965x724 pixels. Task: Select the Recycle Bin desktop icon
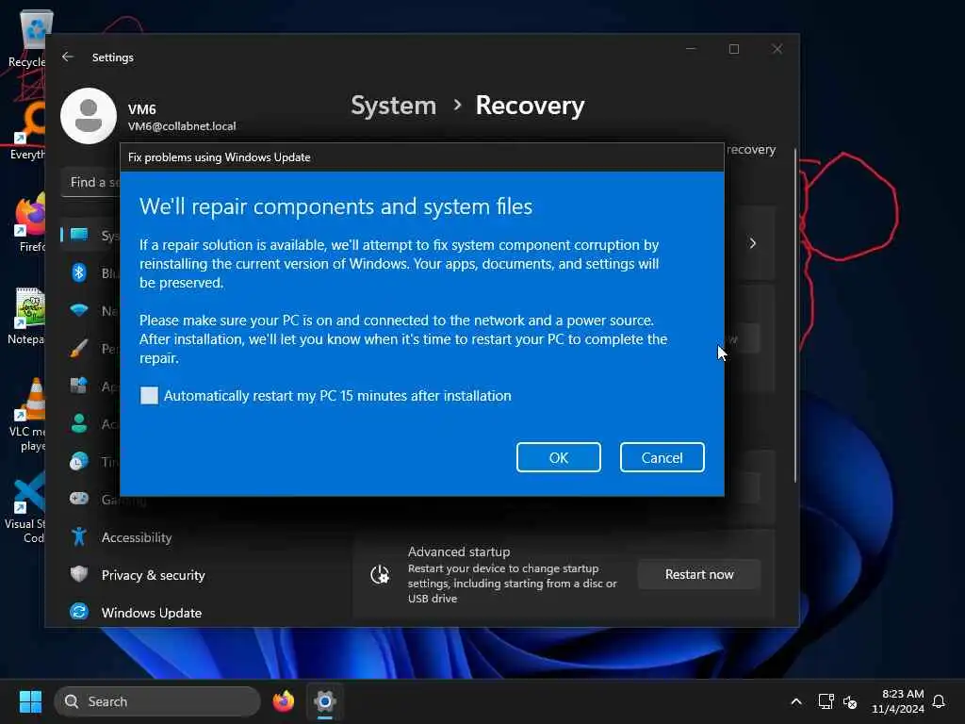28,38
